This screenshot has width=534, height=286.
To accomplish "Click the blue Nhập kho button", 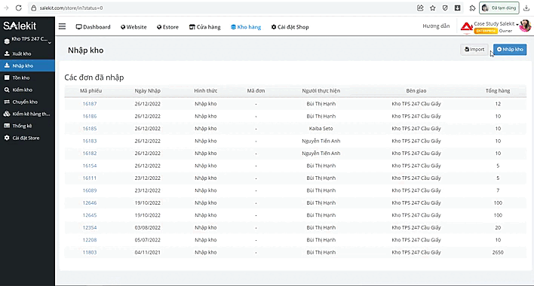I will coord(510,50).
